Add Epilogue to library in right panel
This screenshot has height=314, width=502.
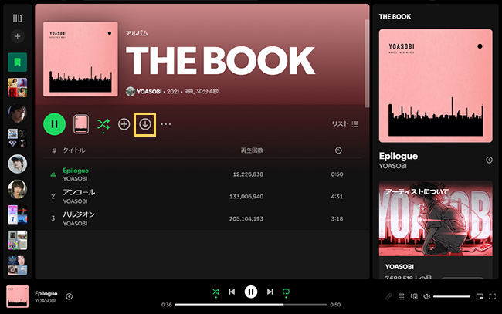click(x=489, y=160)
